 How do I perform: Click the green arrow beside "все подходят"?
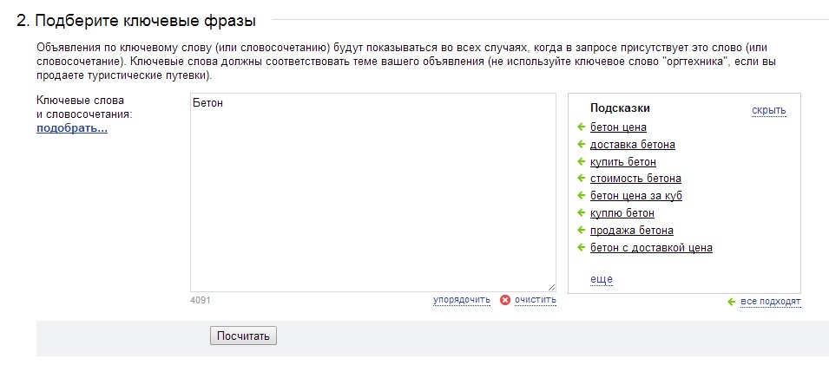[x=731, y=302]
